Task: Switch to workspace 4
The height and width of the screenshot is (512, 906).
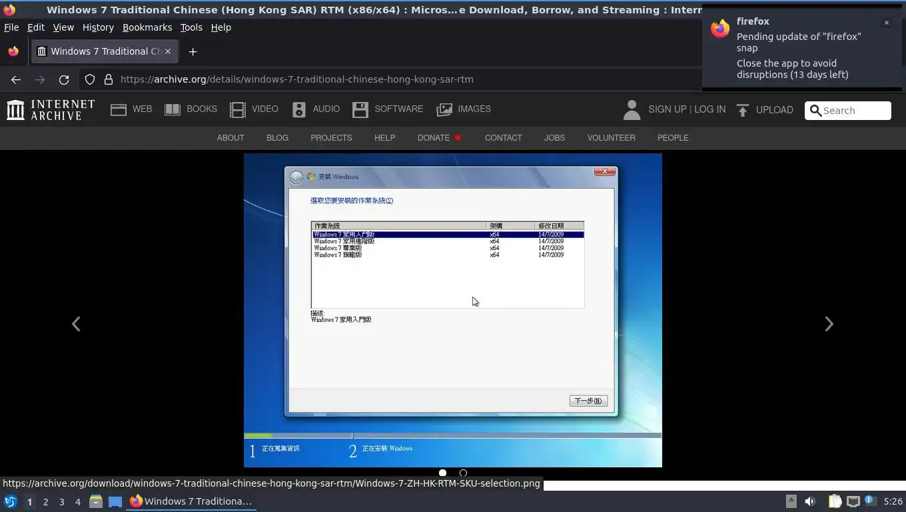Action: pyautogui.click(x=77, y=502)
